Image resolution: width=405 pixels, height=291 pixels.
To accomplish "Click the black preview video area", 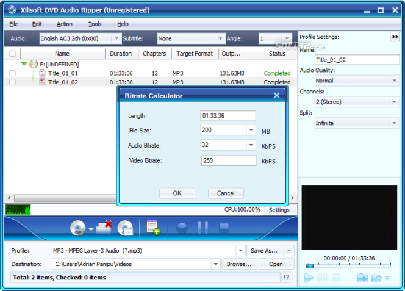I will pos(349,218).
